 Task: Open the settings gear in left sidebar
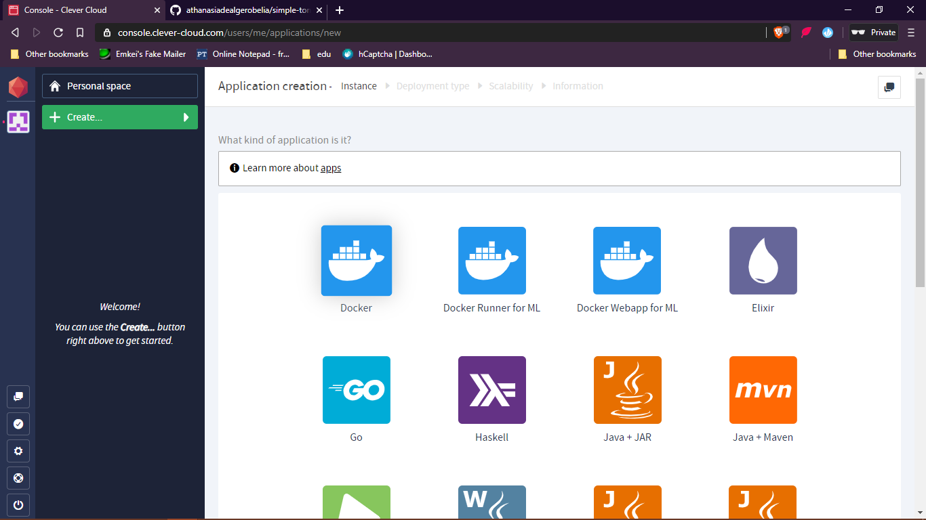tap(18, 451)
